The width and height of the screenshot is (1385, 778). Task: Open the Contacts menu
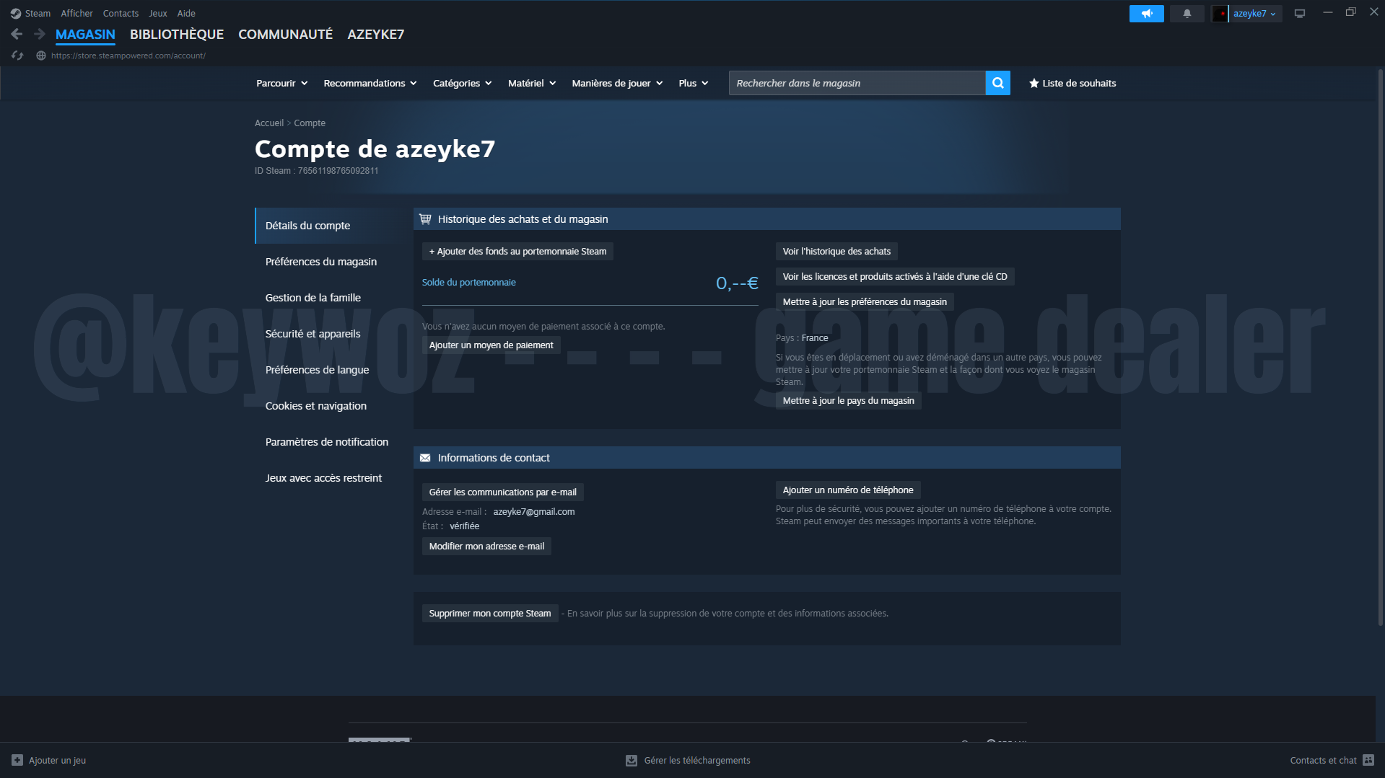121,14
